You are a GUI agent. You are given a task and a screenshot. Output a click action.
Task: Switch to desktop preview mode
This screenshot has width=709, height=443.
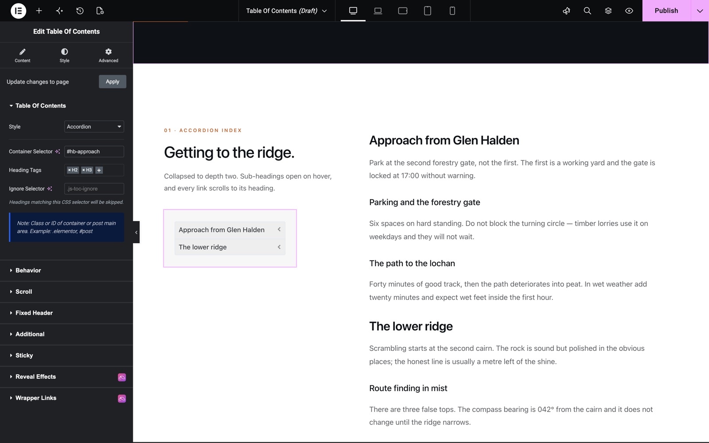click(x=353, y=11)
